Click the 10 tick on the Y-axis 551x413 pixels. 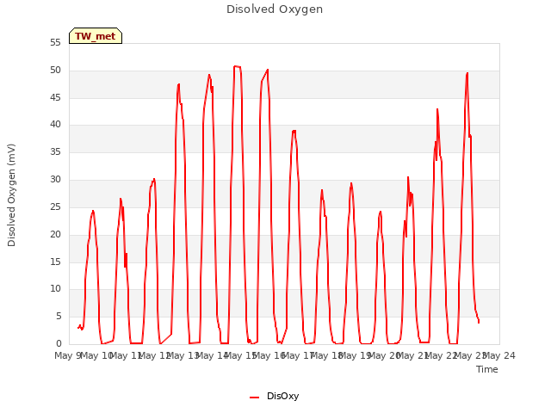click(55, 289)
